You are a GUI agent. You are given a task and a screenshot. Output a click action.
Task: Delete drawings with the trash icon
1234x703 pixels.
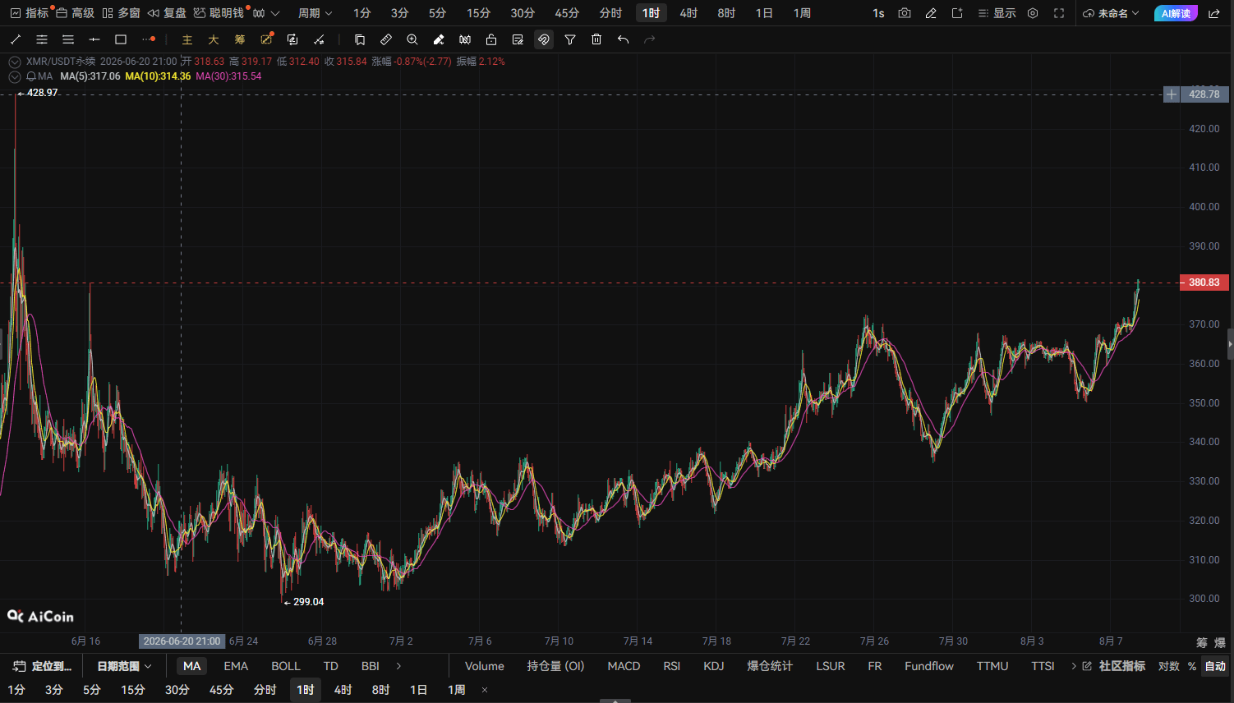tap(596, 39)
